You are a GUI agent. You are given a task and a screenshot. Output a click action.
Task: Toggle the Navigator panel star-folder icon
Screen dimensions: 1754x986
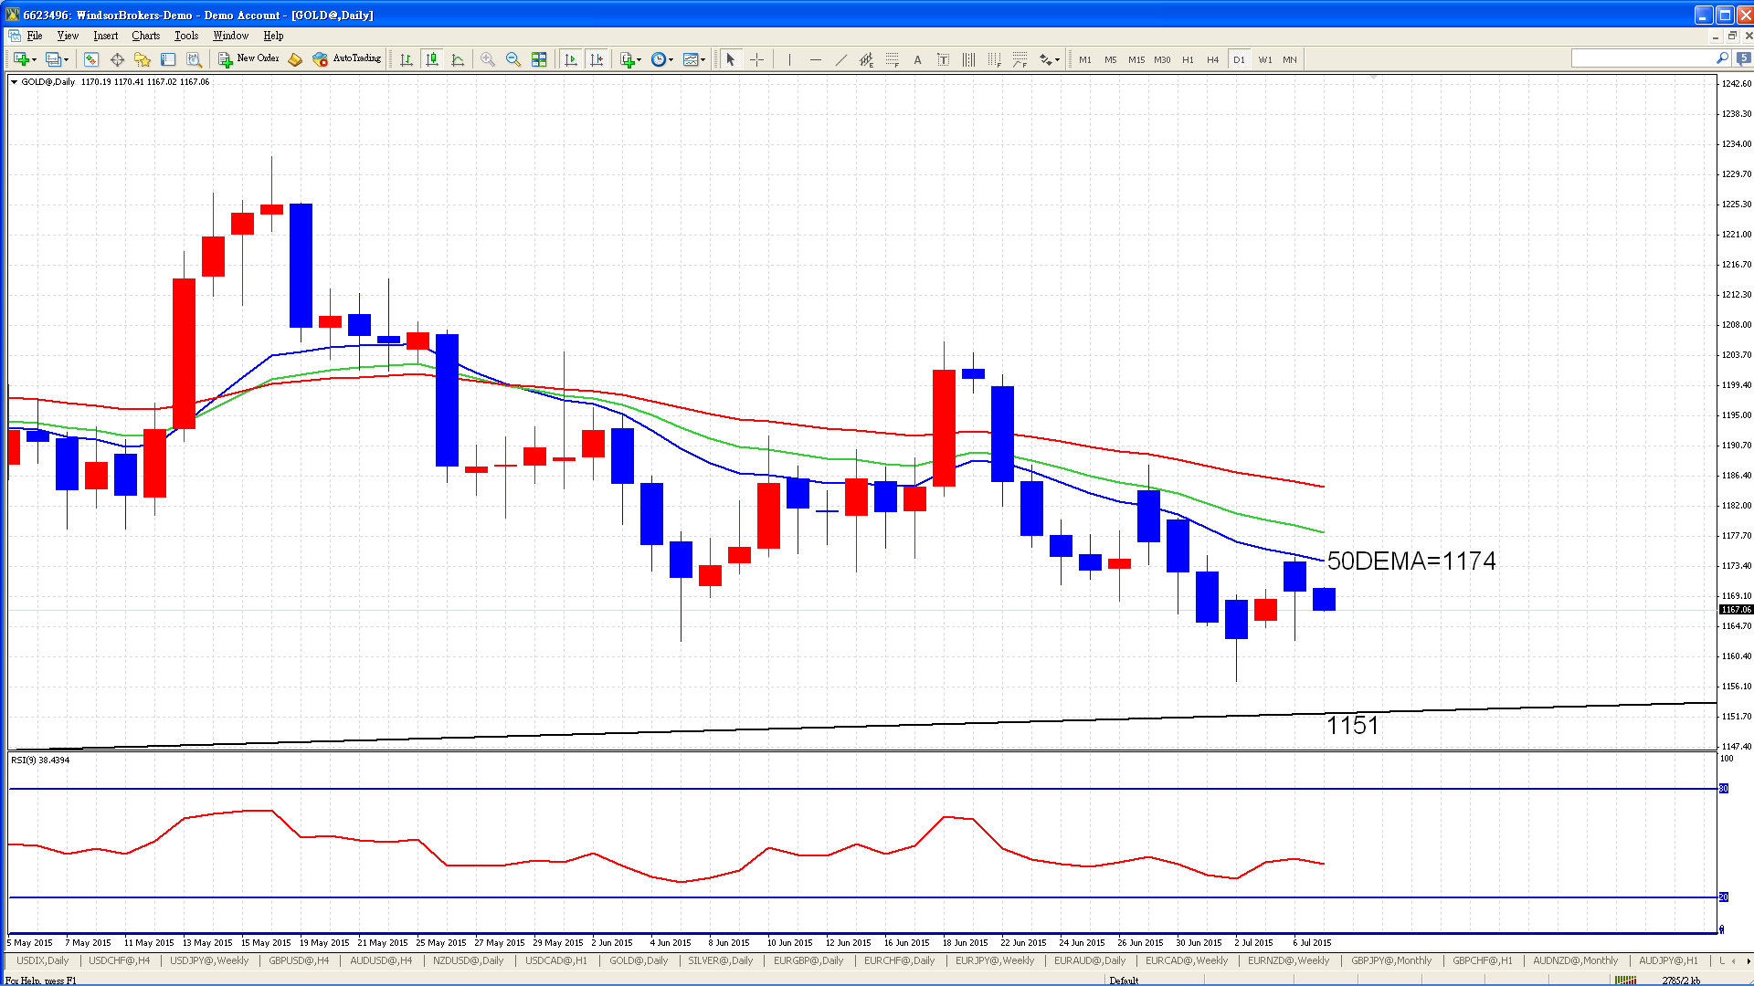143,59
